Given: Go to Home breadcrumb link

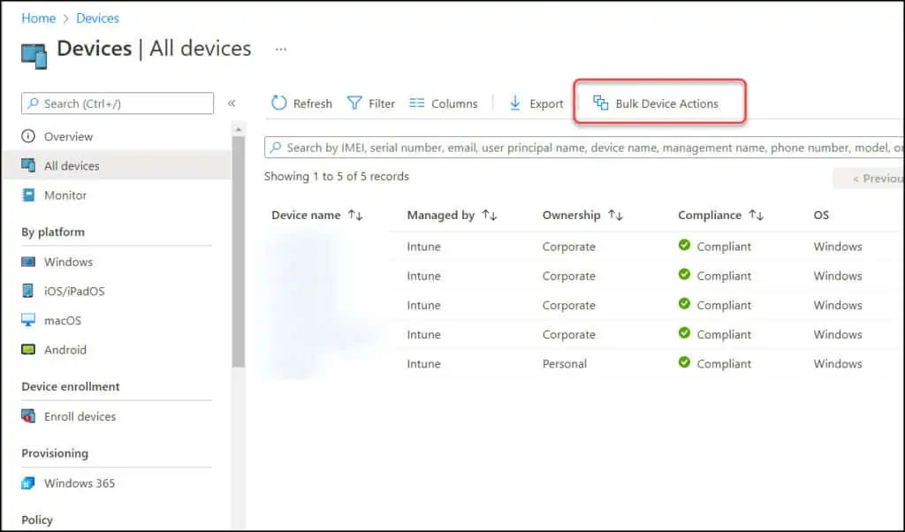Looking at the screenshot, I should (39, 19).
